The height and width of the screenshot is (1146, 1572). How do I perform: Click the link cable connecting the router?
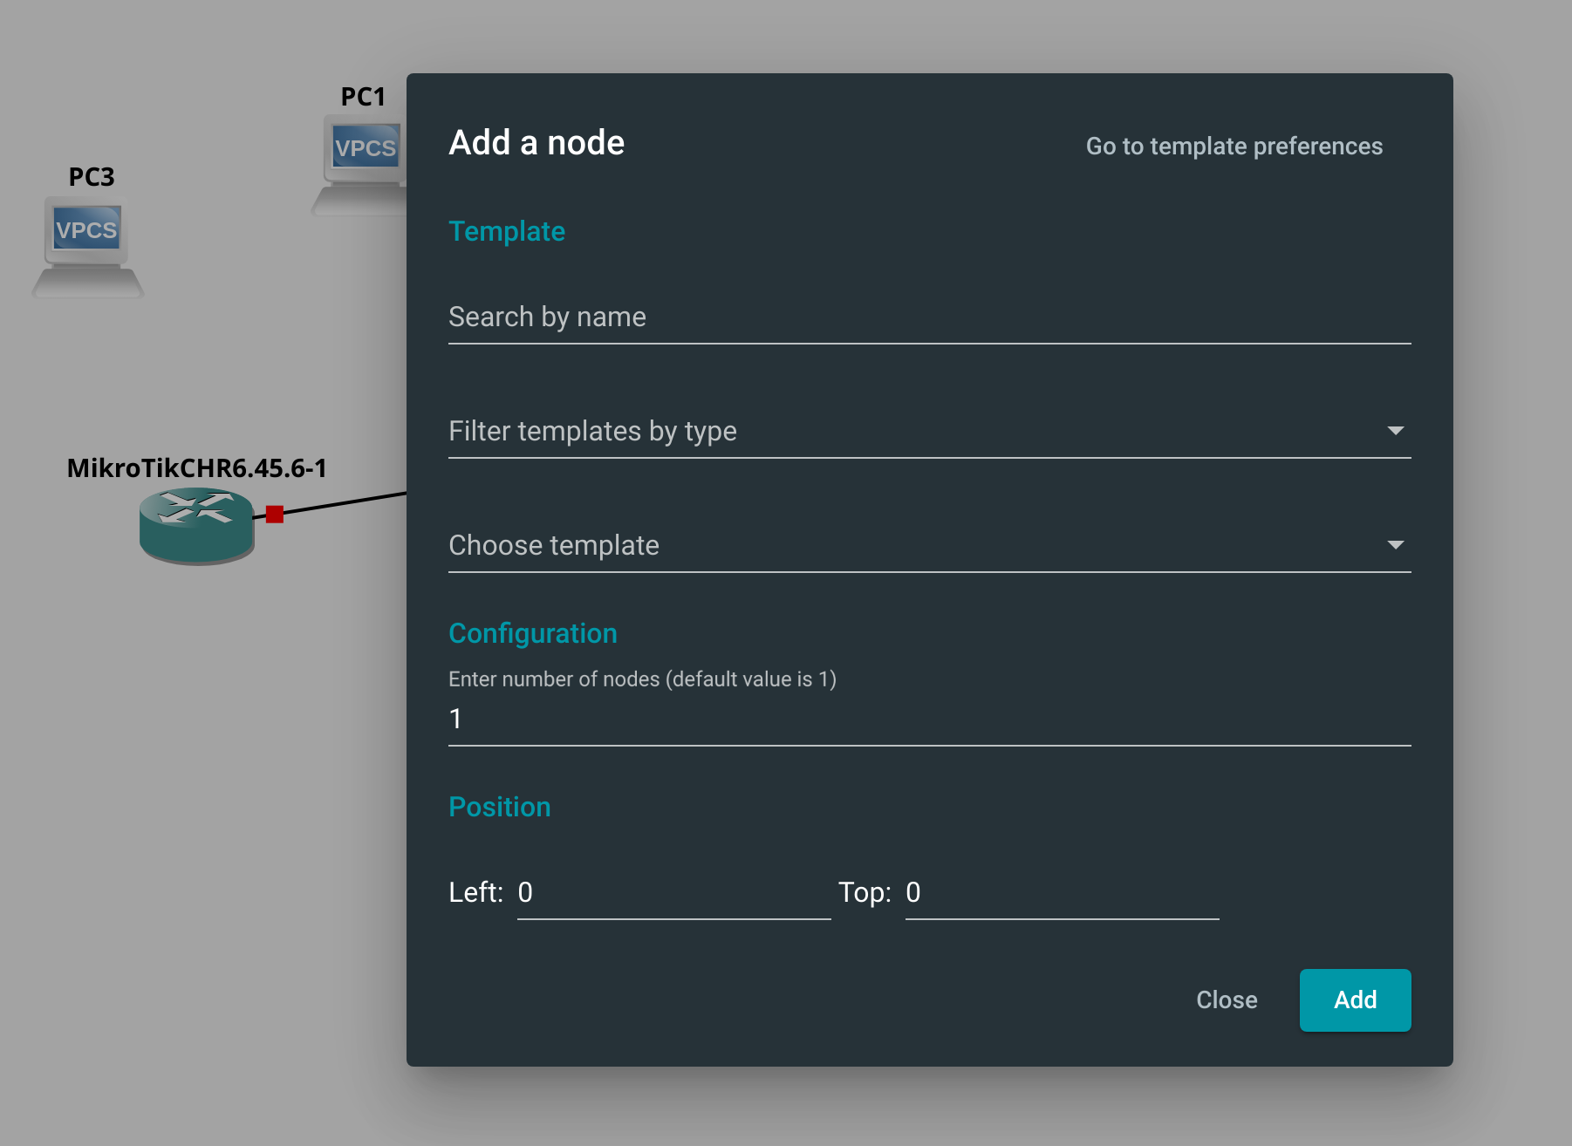coord(349,504)
